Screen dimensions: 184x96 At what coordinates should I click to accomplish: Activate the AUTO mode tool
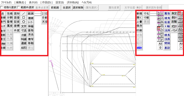[24, 48]
